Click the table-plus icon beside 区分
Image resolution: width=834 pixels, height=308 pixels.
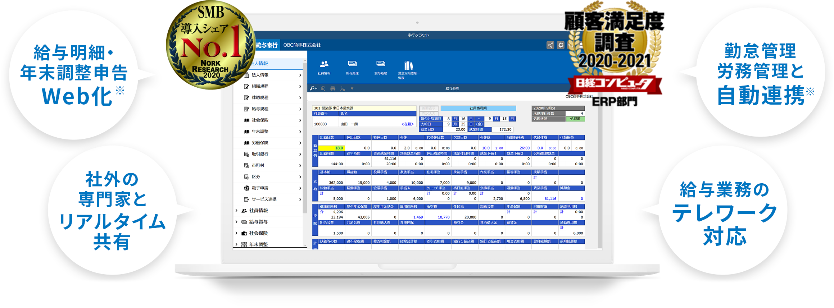click(247, 177)
